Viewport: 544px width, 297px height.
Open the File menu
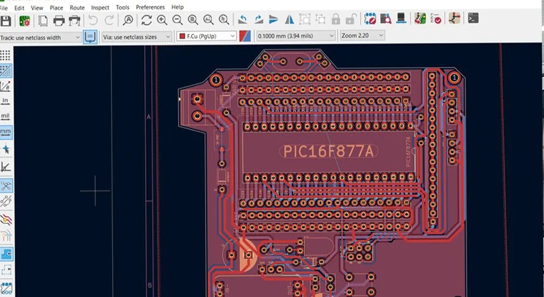pyautogui.click(x=4, y=8)
